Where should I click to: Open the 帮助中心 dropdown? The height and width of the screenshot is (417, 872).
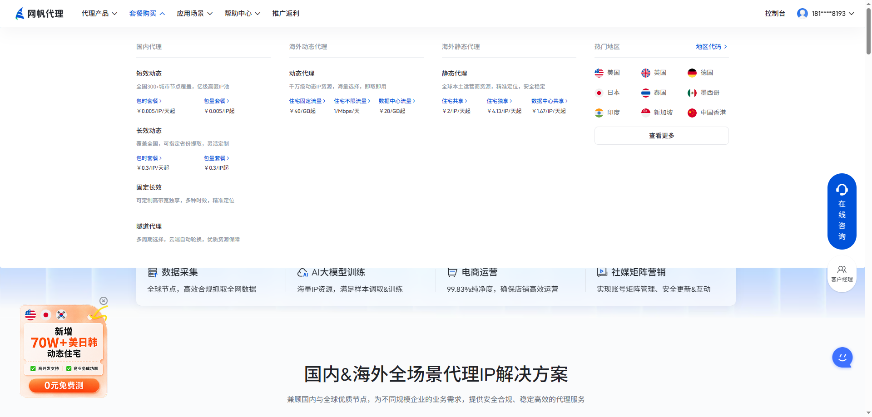[x=243, y=14]
